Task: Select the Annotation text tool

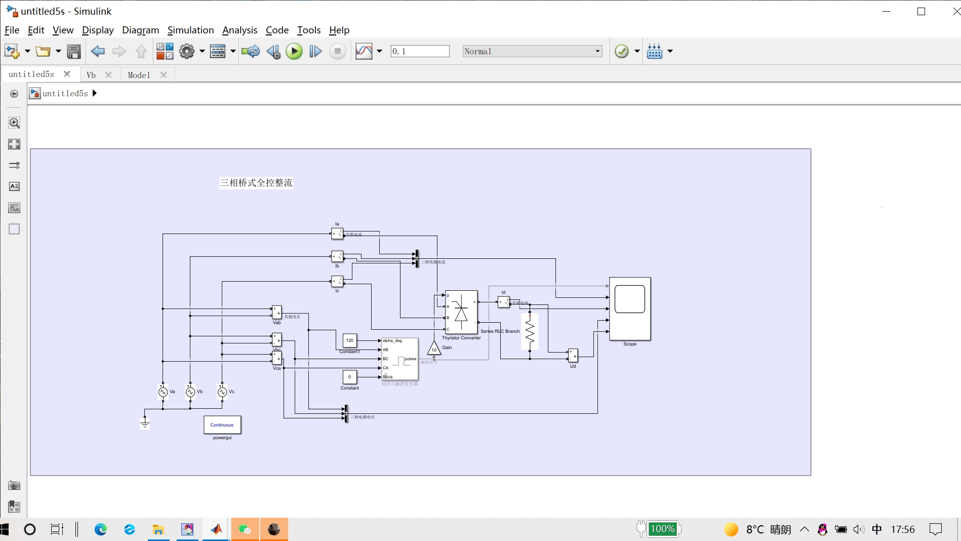Action: point(14,186)
